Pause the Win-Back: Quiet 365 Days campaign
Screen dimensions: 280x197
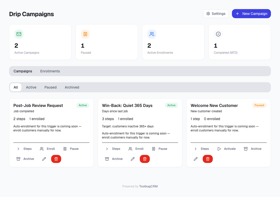pyautogui.click(x=159, y=149)
